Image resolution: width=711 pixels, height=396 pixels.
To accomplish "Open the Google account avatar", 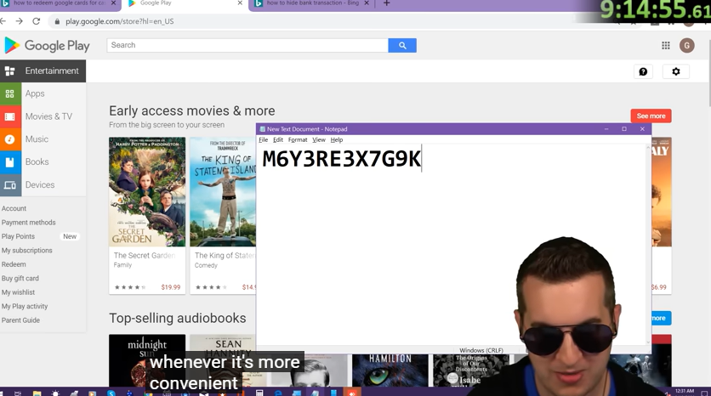I will click(x=687, y=45).
